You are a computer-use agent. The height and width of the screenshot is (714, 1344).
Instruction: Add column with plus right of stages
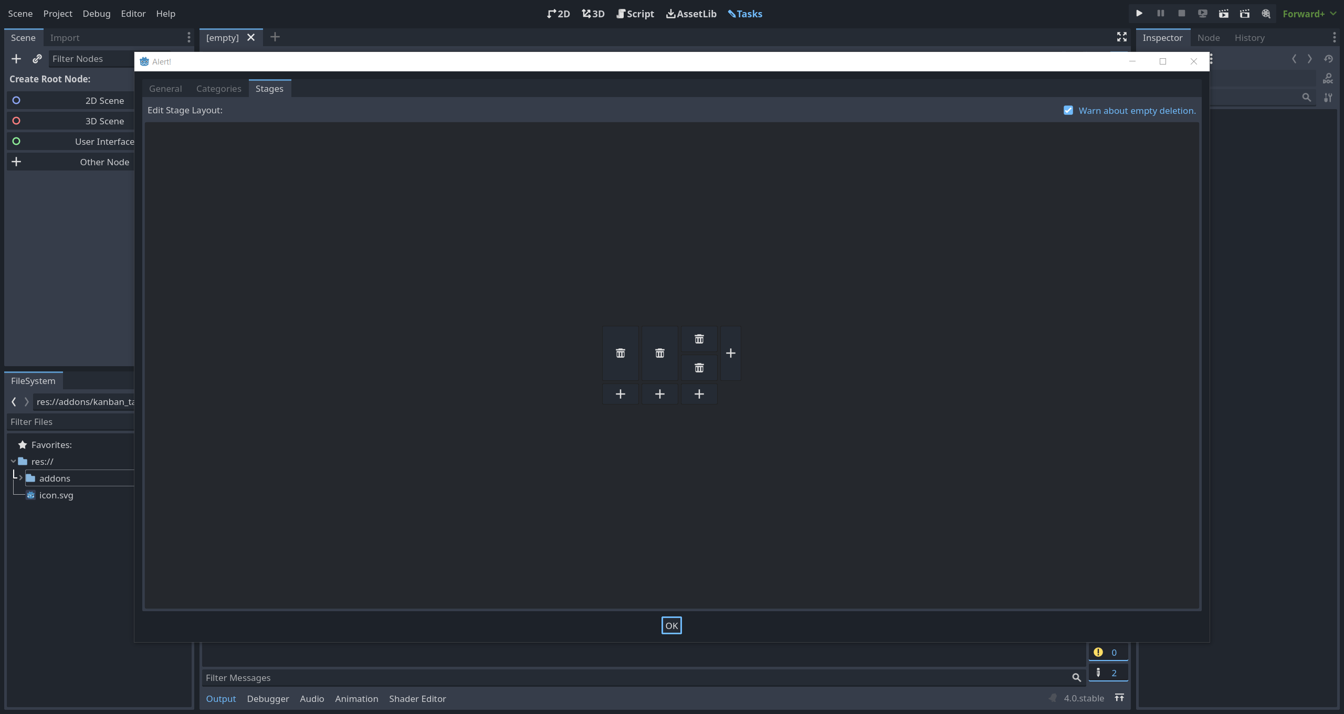[x=730, y=353]
